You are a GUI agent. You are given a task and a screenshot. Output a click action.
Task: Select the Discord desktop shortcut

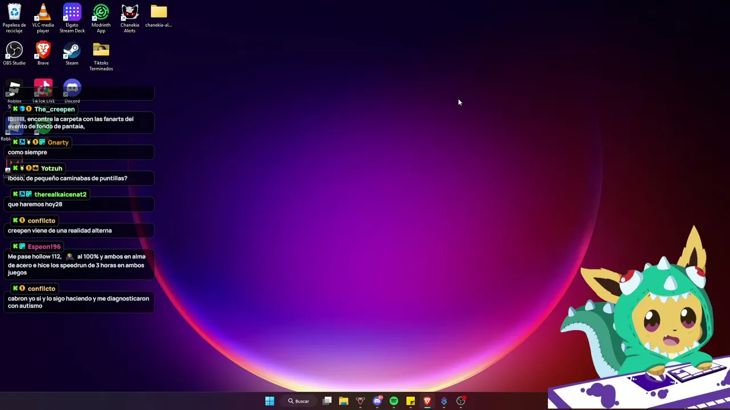(72, 91)
